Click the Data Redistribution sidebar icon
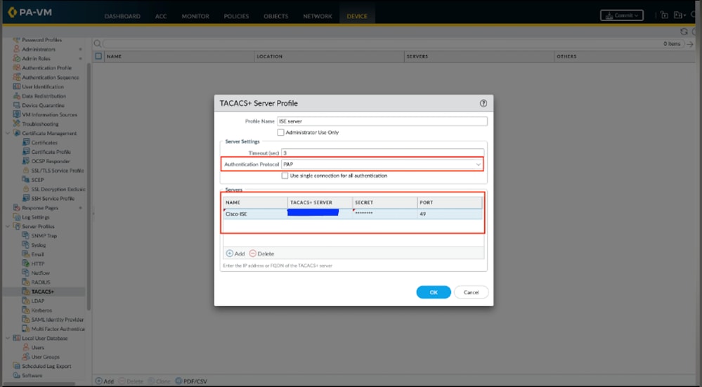The image size is (702, 387). click(17, 96)
